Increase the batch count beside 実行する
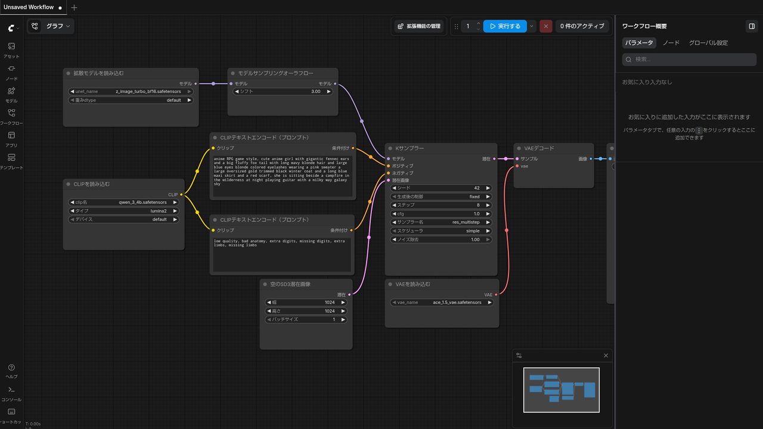 click(x=478, y=23)
